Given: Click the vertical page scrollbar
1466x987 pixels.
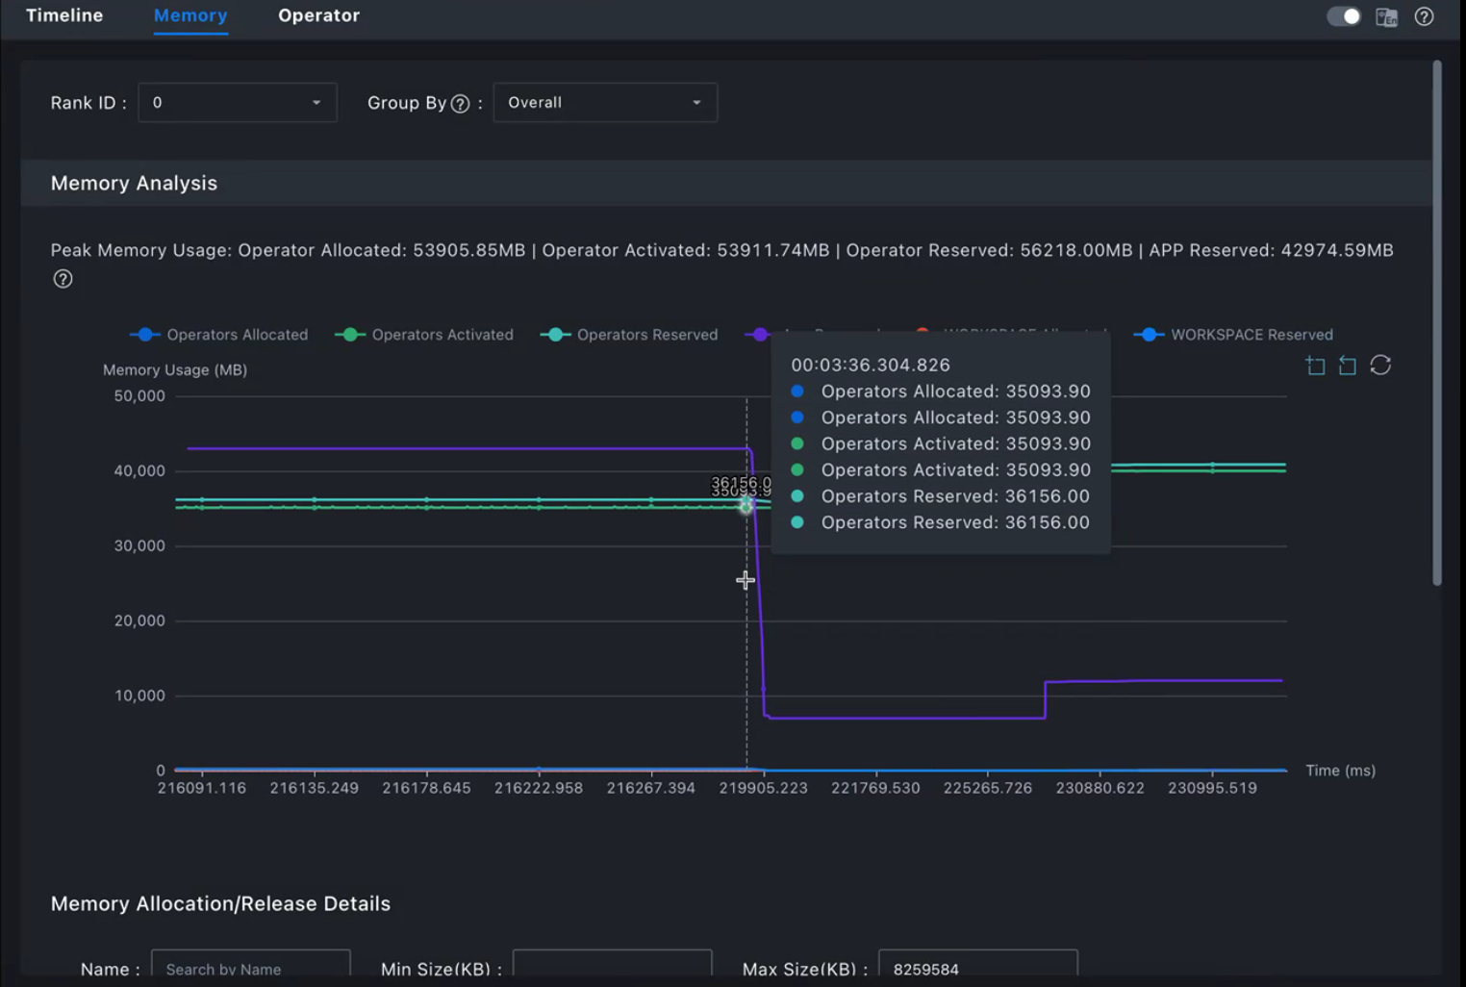Looking at the screenshot, I should [1437, 323].
